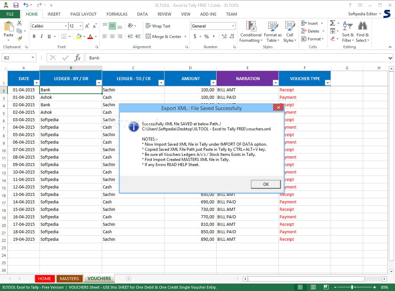Open the HOME sheet tab
Image resolution: width=395 pixels, height=291 pixels.
45,278
